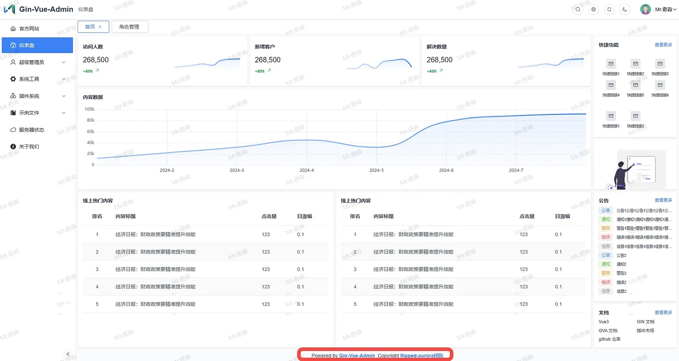Click 查看更多 in the 快捷功能 panel
The width and height of the screenshot is (679, 361).
663,45
